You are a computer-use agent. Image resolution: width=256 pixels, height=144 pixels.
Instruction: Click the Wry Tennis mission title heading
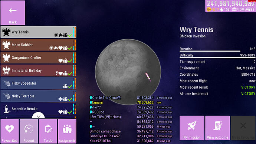196,30
